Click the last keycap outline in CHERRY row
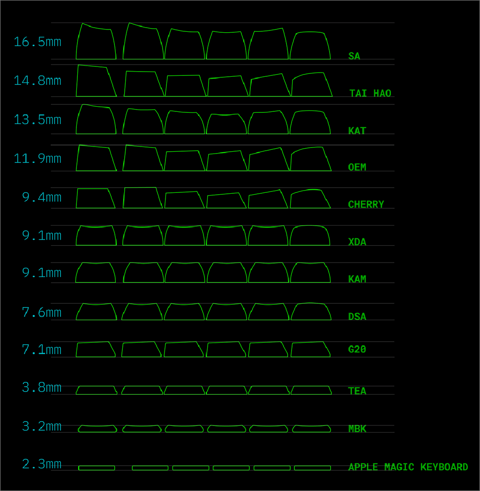This screenshot has width=480, height=491. click(310, 199)
